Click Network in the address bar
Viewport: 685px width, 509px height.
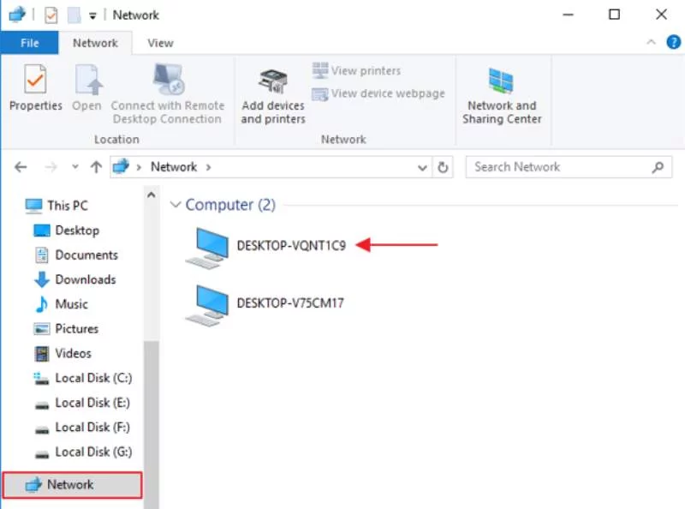pos(174,166)
